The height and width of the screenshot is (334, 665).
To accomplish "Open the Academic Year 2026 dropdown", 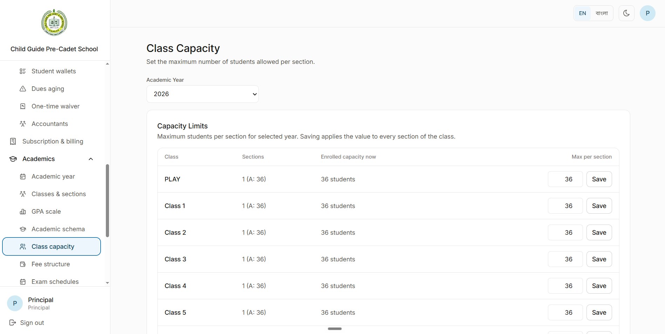I will pyautogui.click(x=202, y=94).
